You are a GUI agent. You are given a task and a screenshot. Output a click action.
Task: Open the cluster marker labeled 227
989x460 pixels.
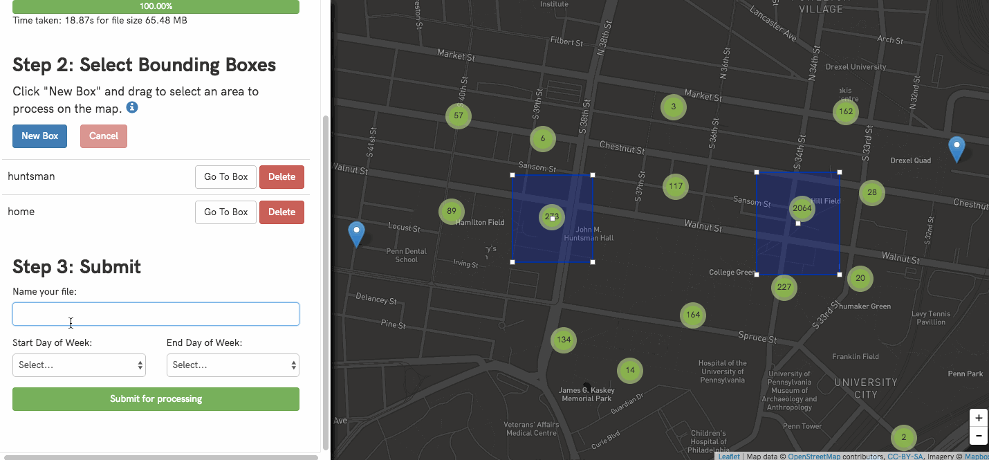[784, 288]
